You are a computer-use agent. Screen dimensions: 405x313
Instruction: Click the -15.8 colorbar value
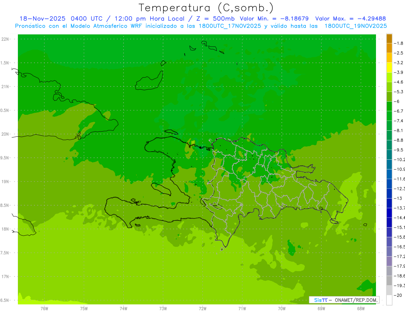pos(400,237)
